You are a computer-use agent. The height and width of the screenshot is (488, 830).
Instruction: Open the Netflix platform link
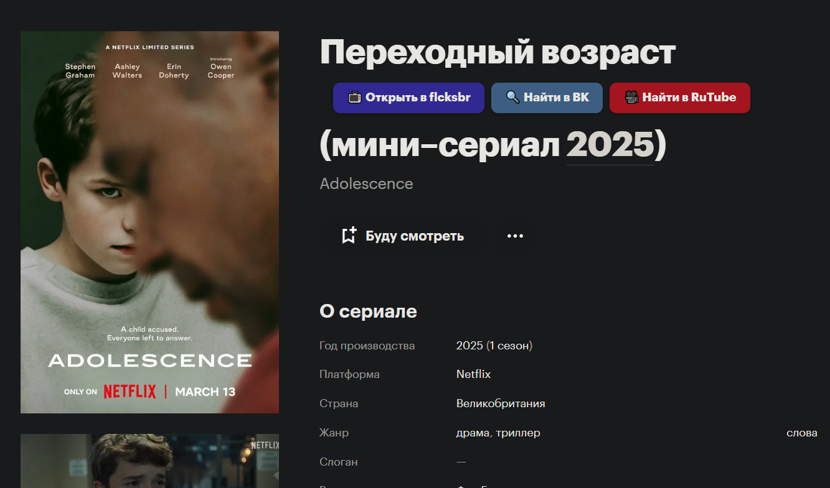click(x=473, y=374)
